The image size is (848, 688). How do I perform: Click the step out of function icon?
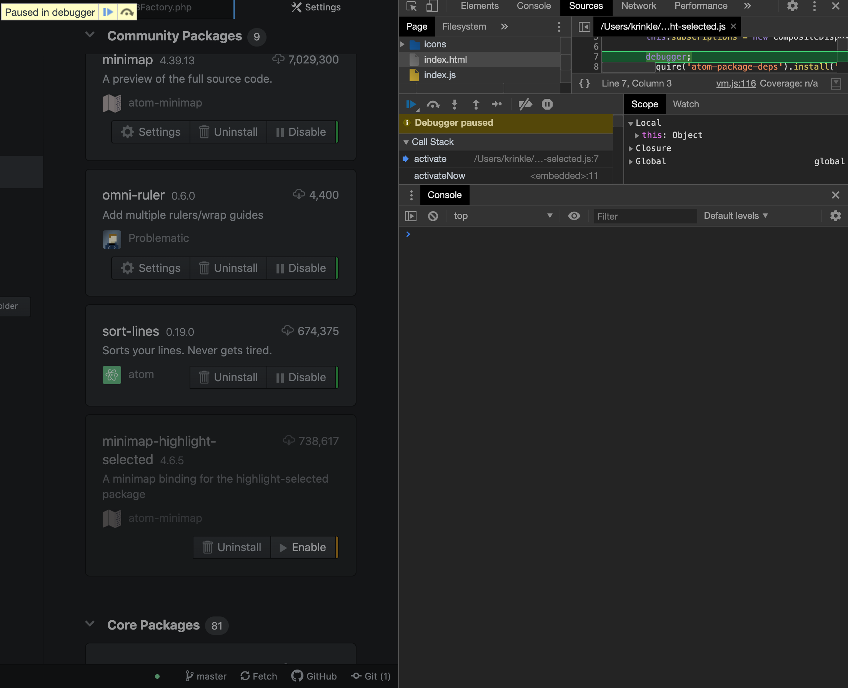[x=476, y=104]
